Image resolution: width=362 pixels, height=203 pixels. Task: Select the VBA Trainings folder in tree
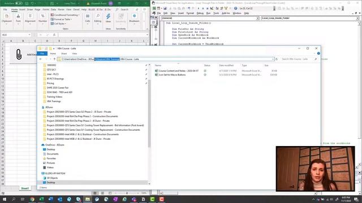(54, 101)
